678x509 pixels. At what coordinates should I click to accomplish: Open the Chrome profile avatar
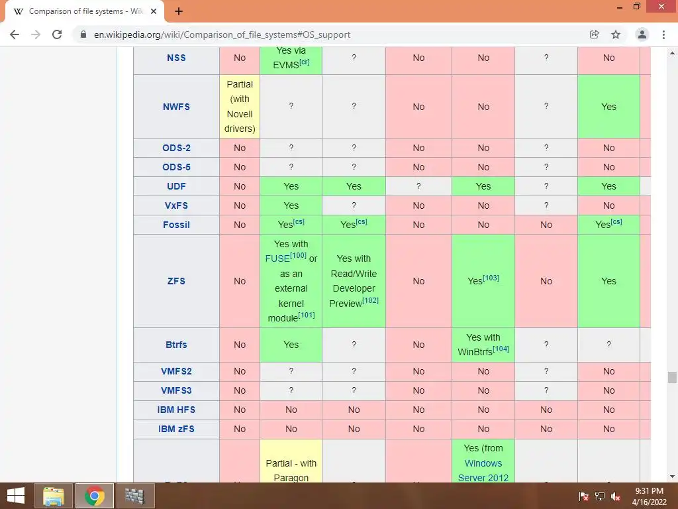pos(642,34)
